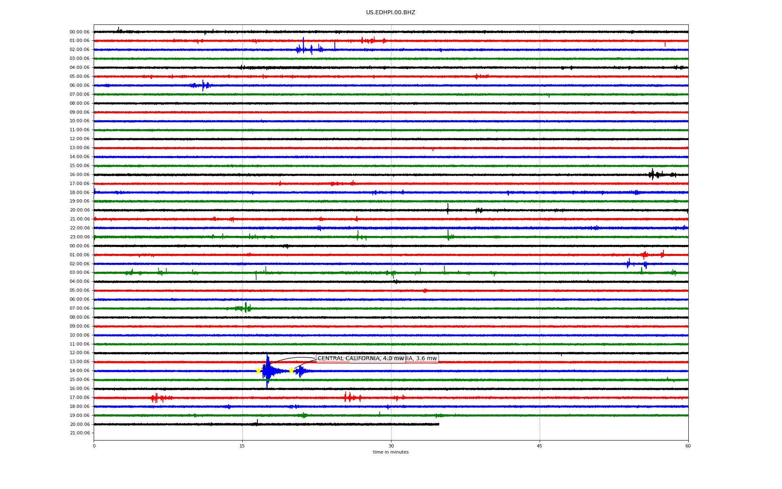The height and width of the screenshot is (489, 782).
Task: Click the last 21:00:06 row time label
Action: [x=79, y=433]
